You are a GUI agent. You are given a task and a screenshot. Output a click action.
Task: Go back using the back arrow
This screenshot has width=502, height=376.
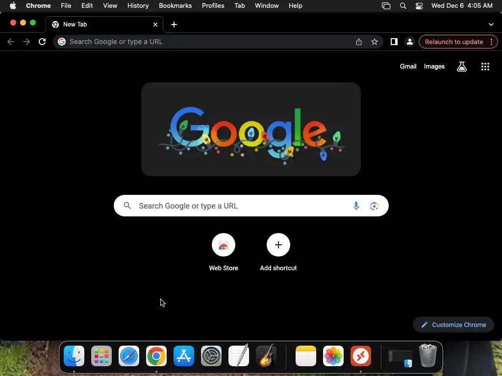tap(11, 42)
